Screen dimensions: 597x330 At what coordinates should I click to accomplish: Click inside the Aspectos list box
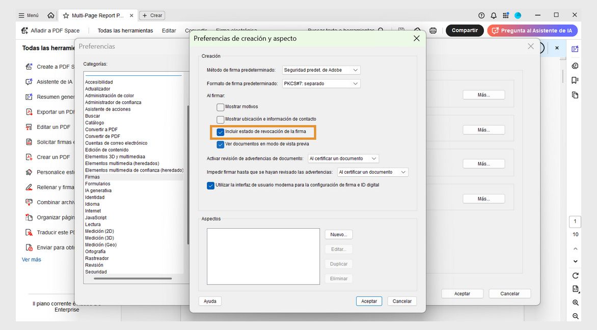[x=263, y=256]
